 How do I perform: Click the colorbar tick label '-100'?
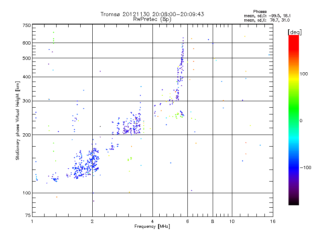305,167
